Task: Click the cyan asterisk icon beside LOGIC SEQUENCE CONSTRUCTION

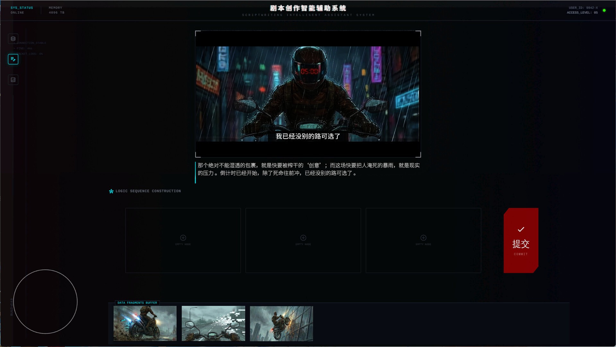Action: [110, 191]
